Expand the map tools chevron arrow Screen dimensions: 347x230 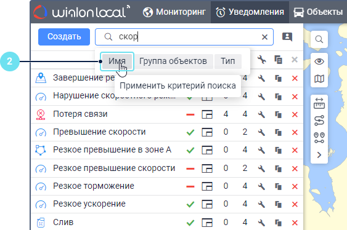pyautogui.click(x=319, y=155)
